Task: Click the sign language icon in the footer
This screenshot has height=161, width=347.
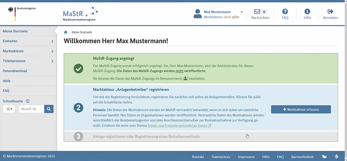Action: [x=324, y=157]
